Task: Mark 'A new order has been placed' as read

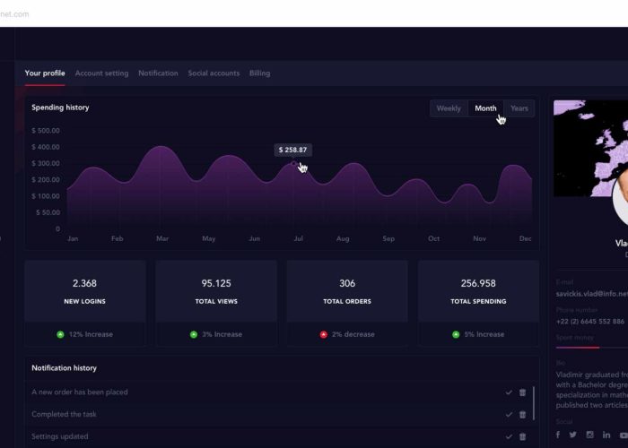Action: pyautogui.click(x=509, y=392)
